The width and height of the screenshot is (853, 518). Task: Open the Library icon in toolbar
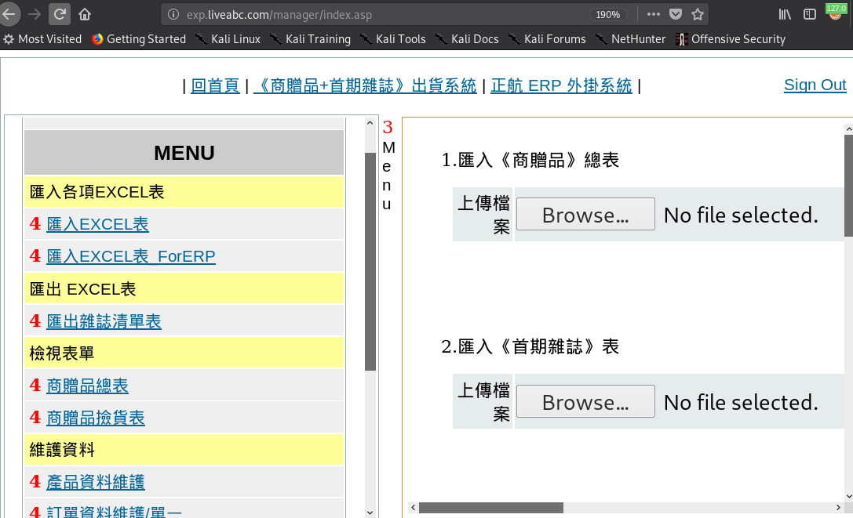click(x=785, y=14)
